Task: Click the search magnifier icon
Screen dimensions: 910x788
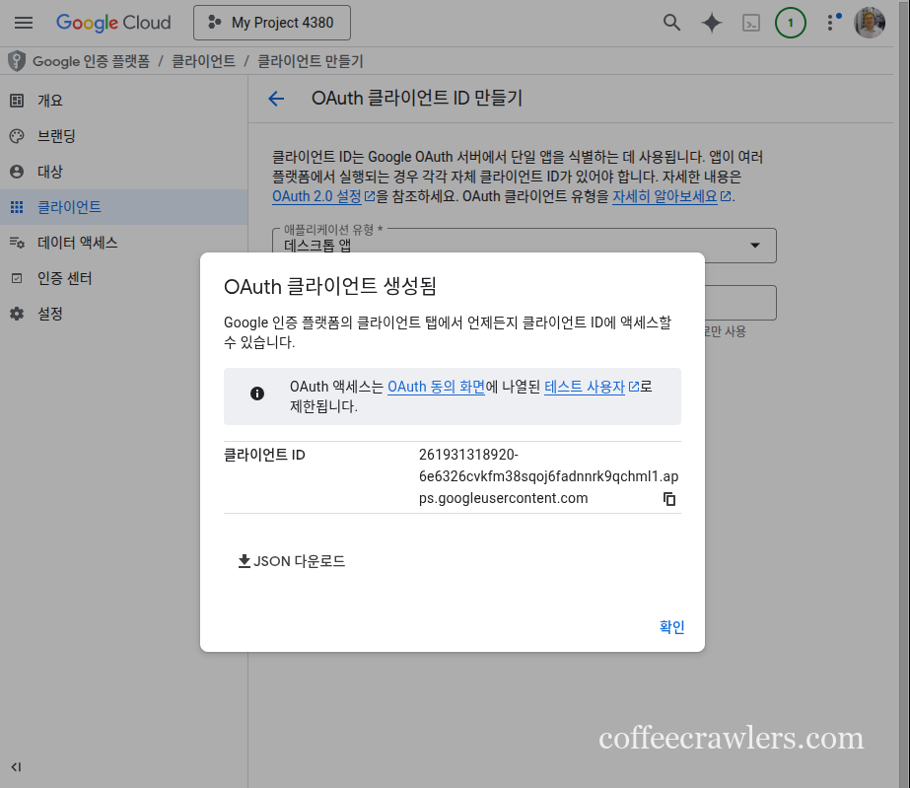Action: pos(671,23)
